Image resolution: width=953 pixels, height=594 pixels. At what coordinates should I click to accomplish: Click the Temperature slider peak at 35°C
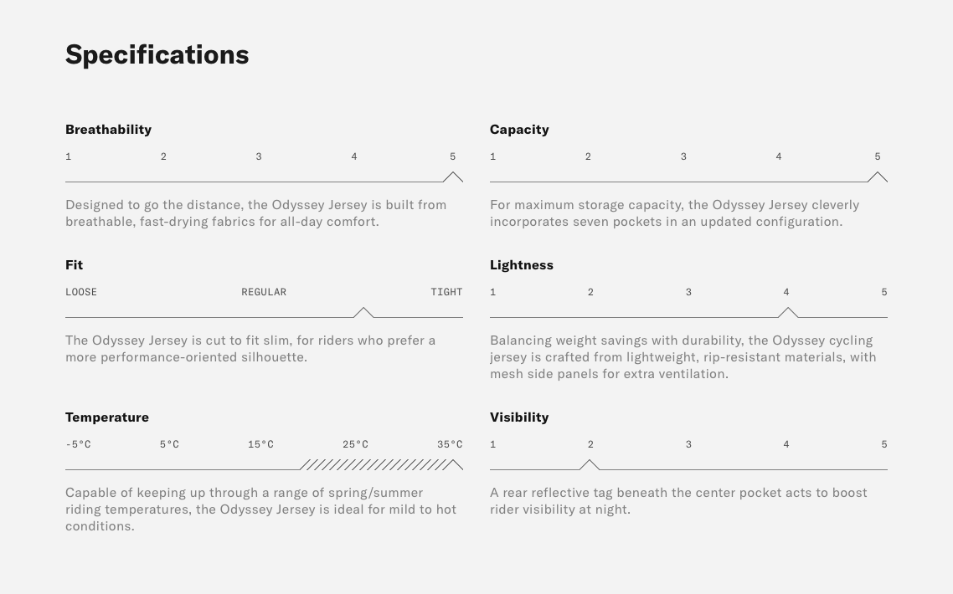pyautogui.click(x=454, y=464)
